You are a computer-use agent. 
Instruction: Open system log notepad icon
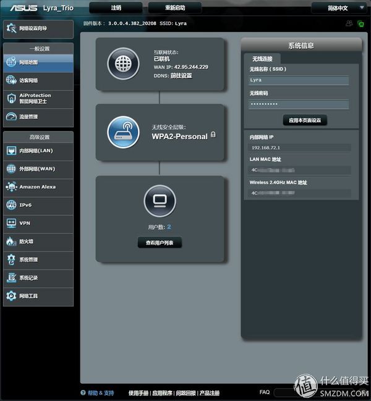point(11,277)
